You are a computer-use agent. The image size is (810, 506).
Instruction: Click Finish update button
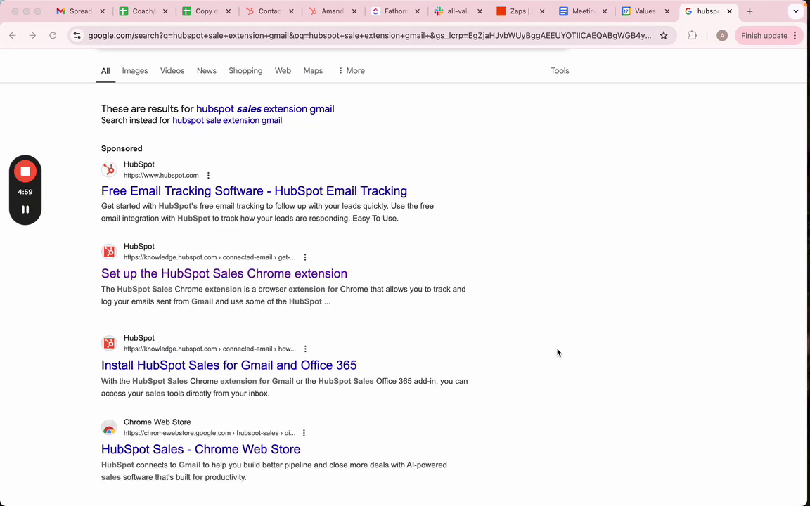pos(764,36)
